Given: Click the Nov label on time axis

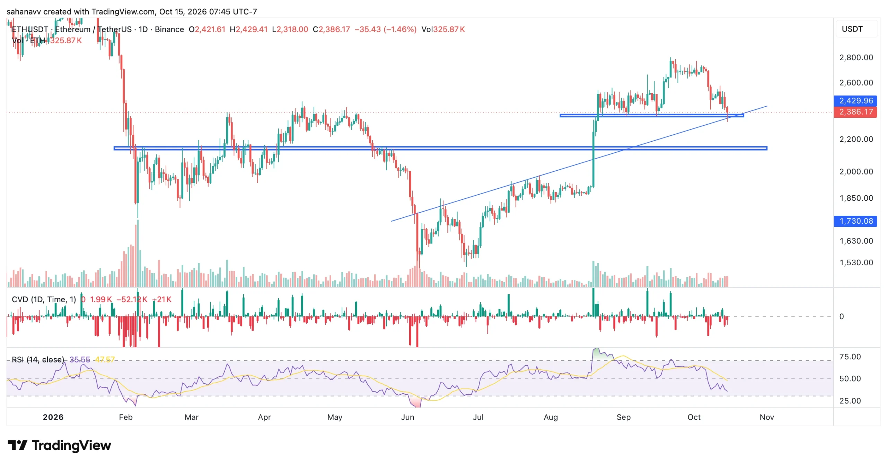Looking at the screenshot, I should tap(766, 417).
